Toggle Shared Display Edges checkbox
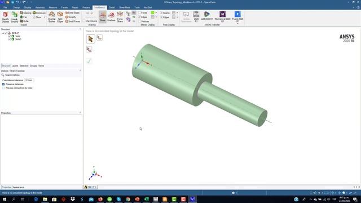The image size is (361, 203). [139, 17]
